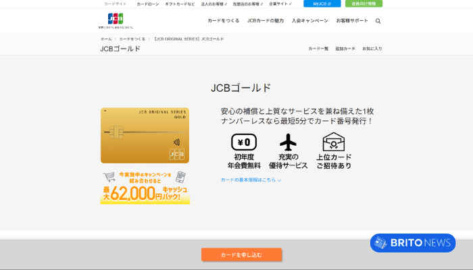Open site search with magnifier icon
473x270 pixels.
(378, 21)
